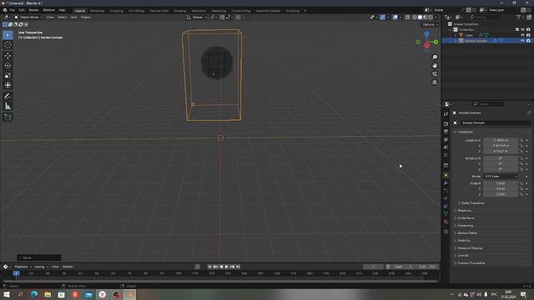The image size is (534, 300).
Task: Click the Scale Z value field
Action: pyautogui.click(x=501, y=194)
